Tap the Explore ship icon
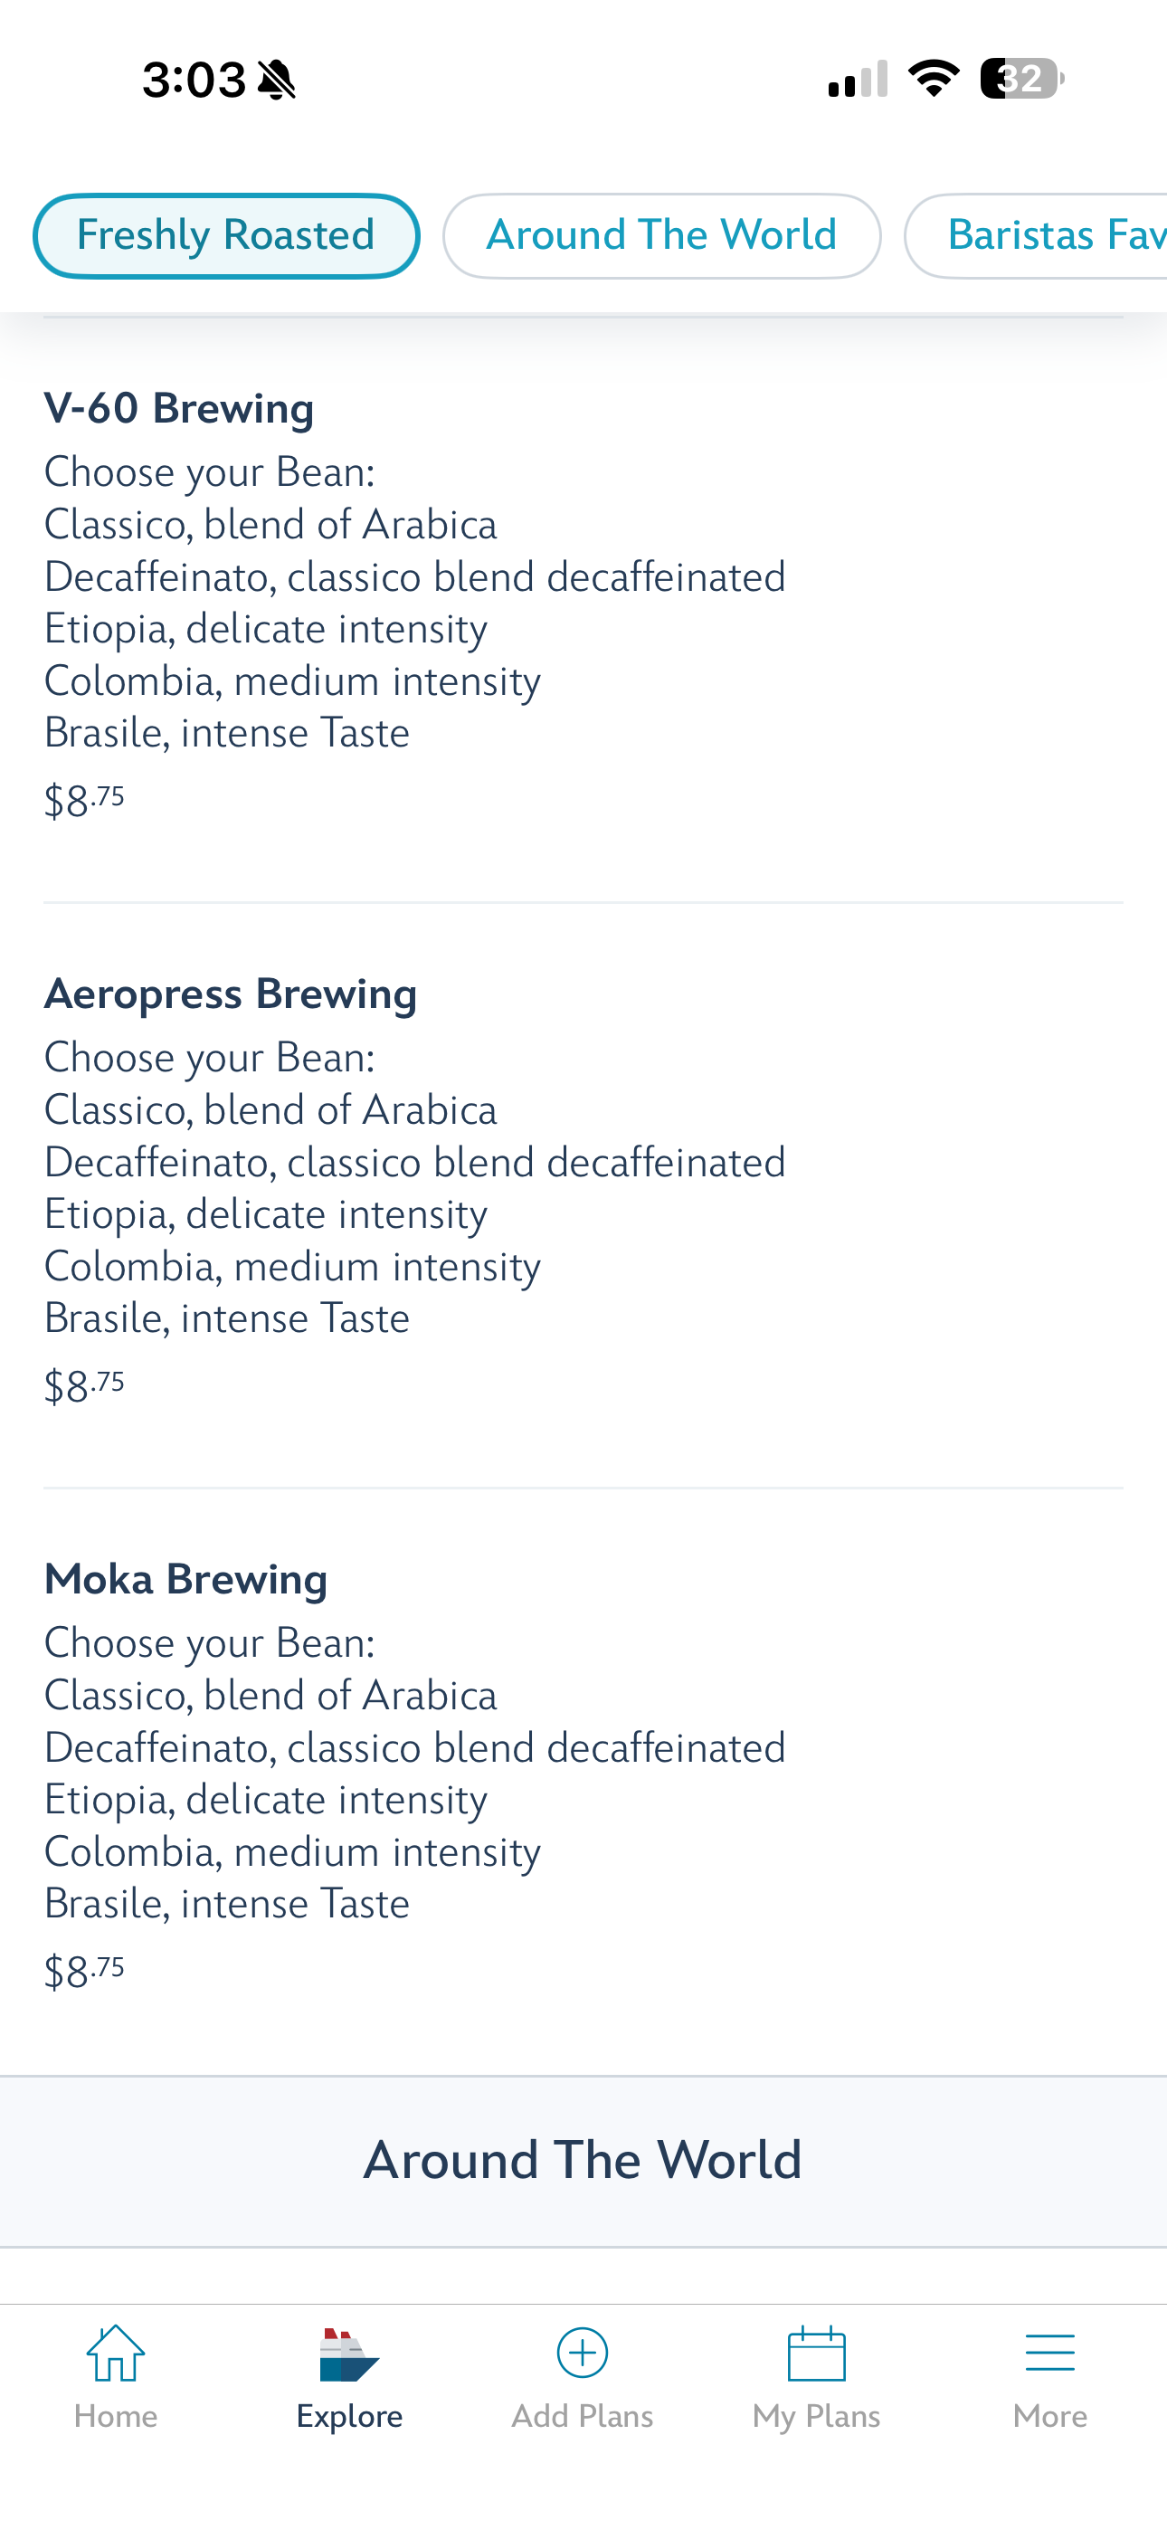 pyautogui.click(x=348, y=2354)
